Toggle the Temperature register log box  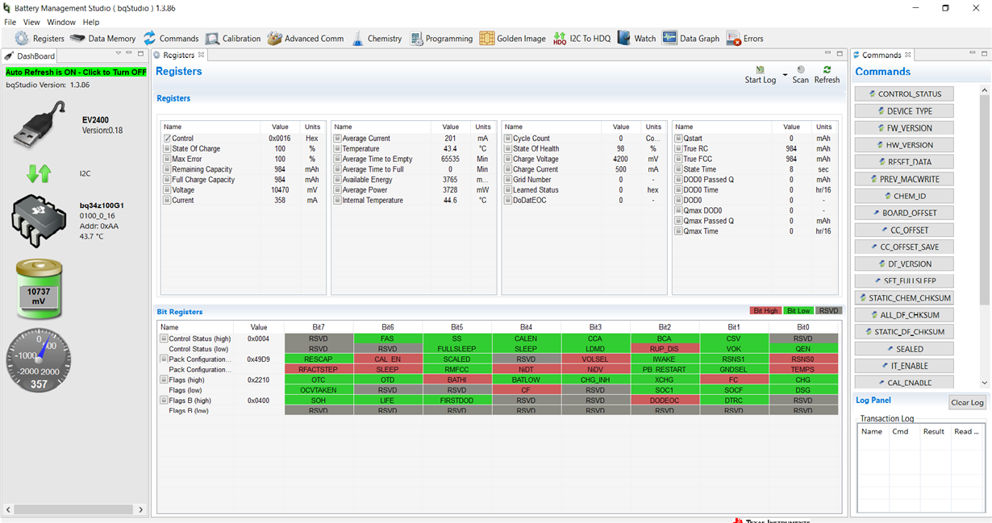coord(338,149)
